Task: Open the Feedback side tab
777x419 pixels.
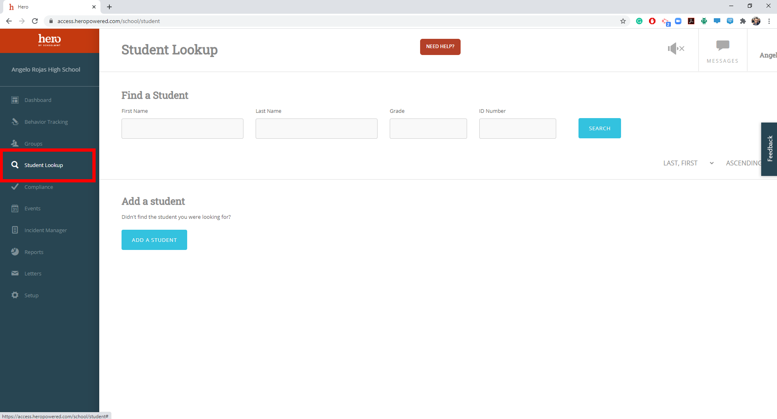Action: pos(769,149)
